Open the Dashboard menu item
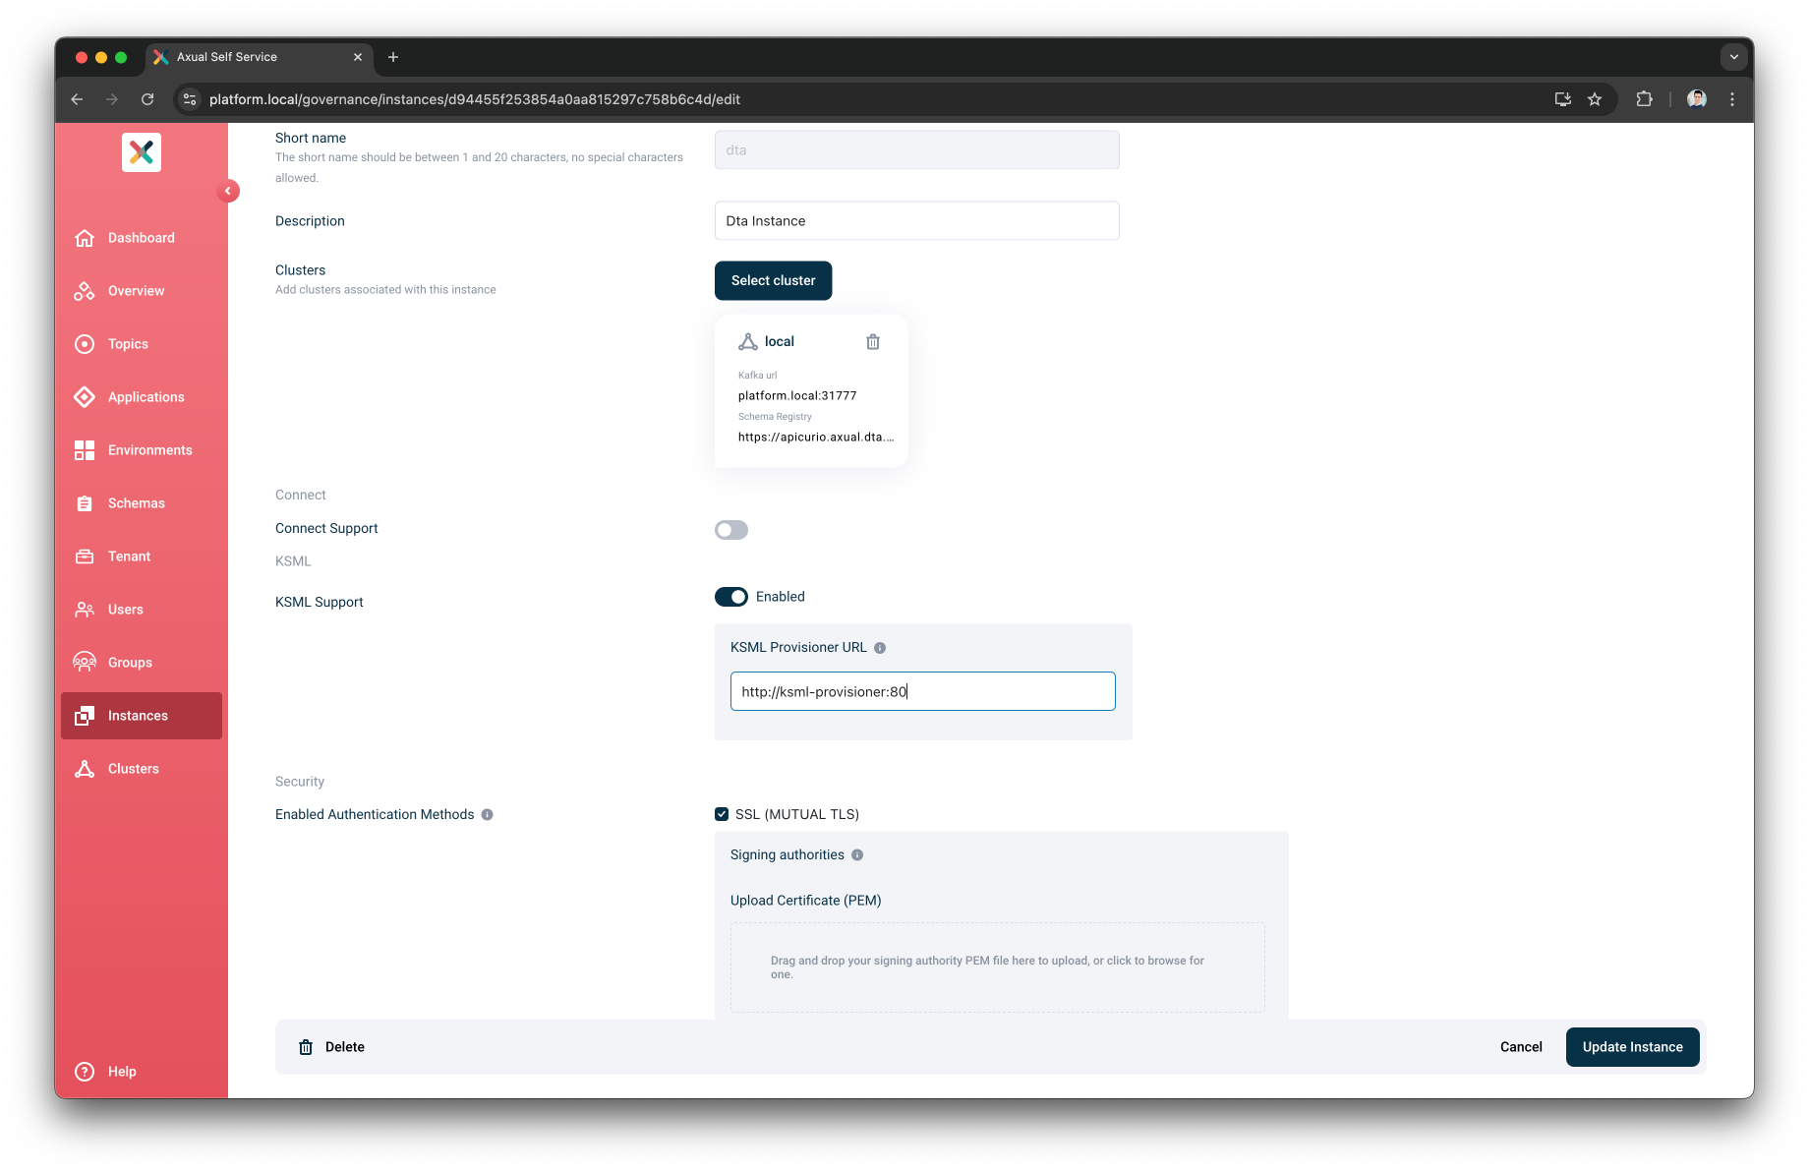Image resolution: width=1809 pixels, height=1171 pixels. tap(142, 238)
